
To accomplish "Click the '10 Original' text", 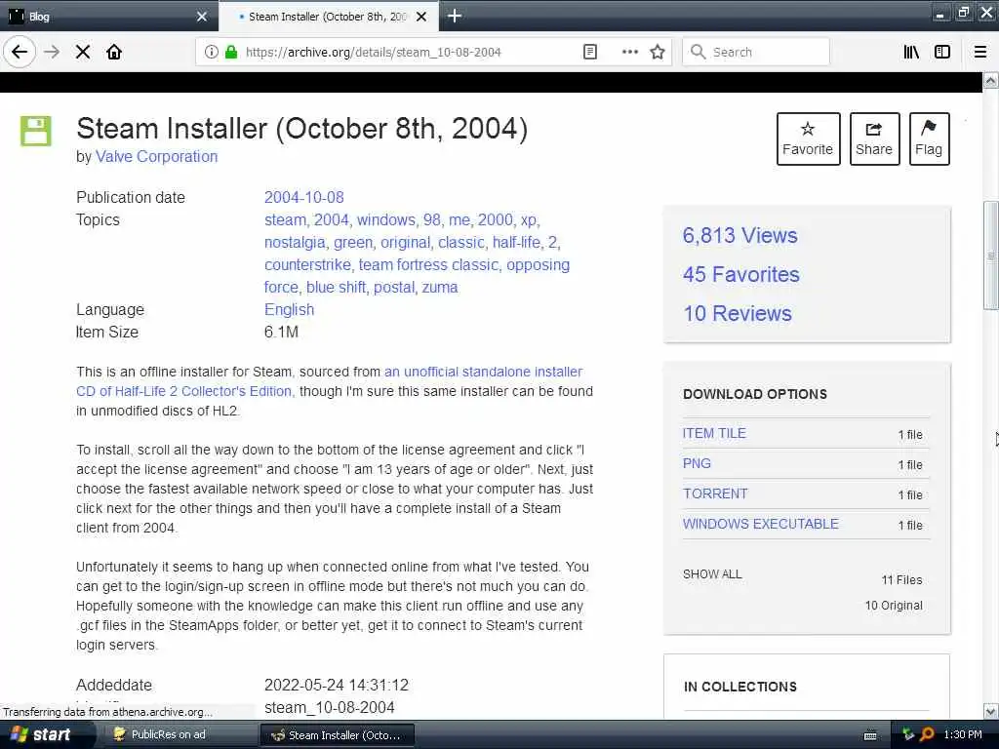I will [x=894, y=606].
